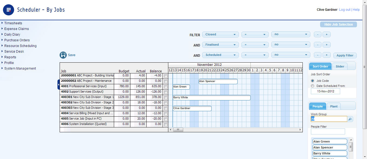Expand System Management menu item
The height and width of the screenshot is (159, 367).
[20, 69]
